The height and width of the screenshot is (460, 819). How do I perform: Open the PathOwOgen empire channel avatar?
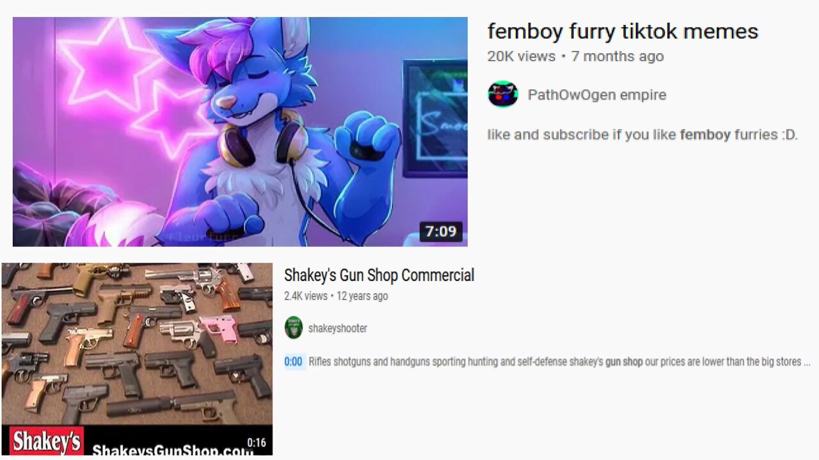click(502, 95)
